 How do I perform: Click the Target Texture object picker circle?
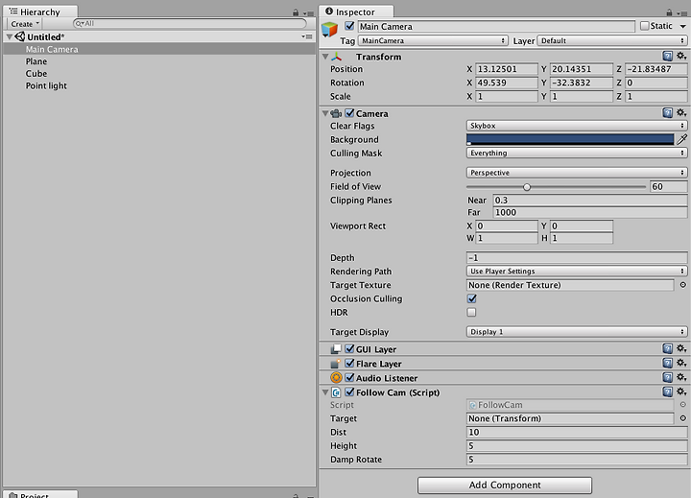[x=683, y=285]
